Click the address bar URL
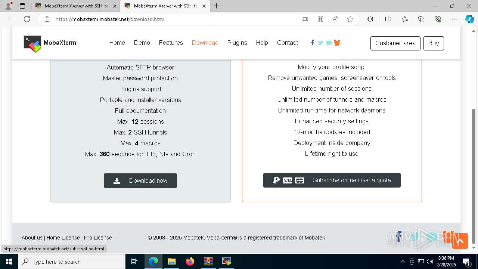Image resolution: width=478 pixels, height=269 pixels. point(110,19)
